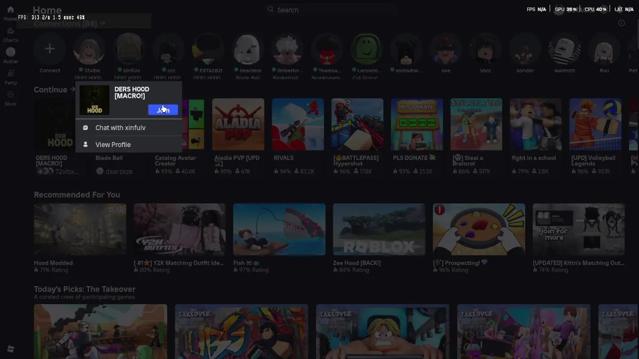Open Volleyball Legends game tile
The width and height of the screenshot is (639, 359).
(x=595, y=124)
